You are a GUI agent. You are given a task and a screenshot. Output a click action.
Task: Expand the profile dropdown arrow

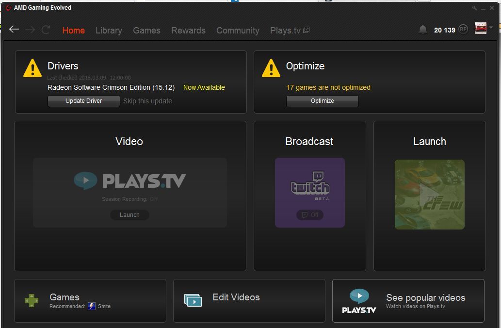[491, 28]
